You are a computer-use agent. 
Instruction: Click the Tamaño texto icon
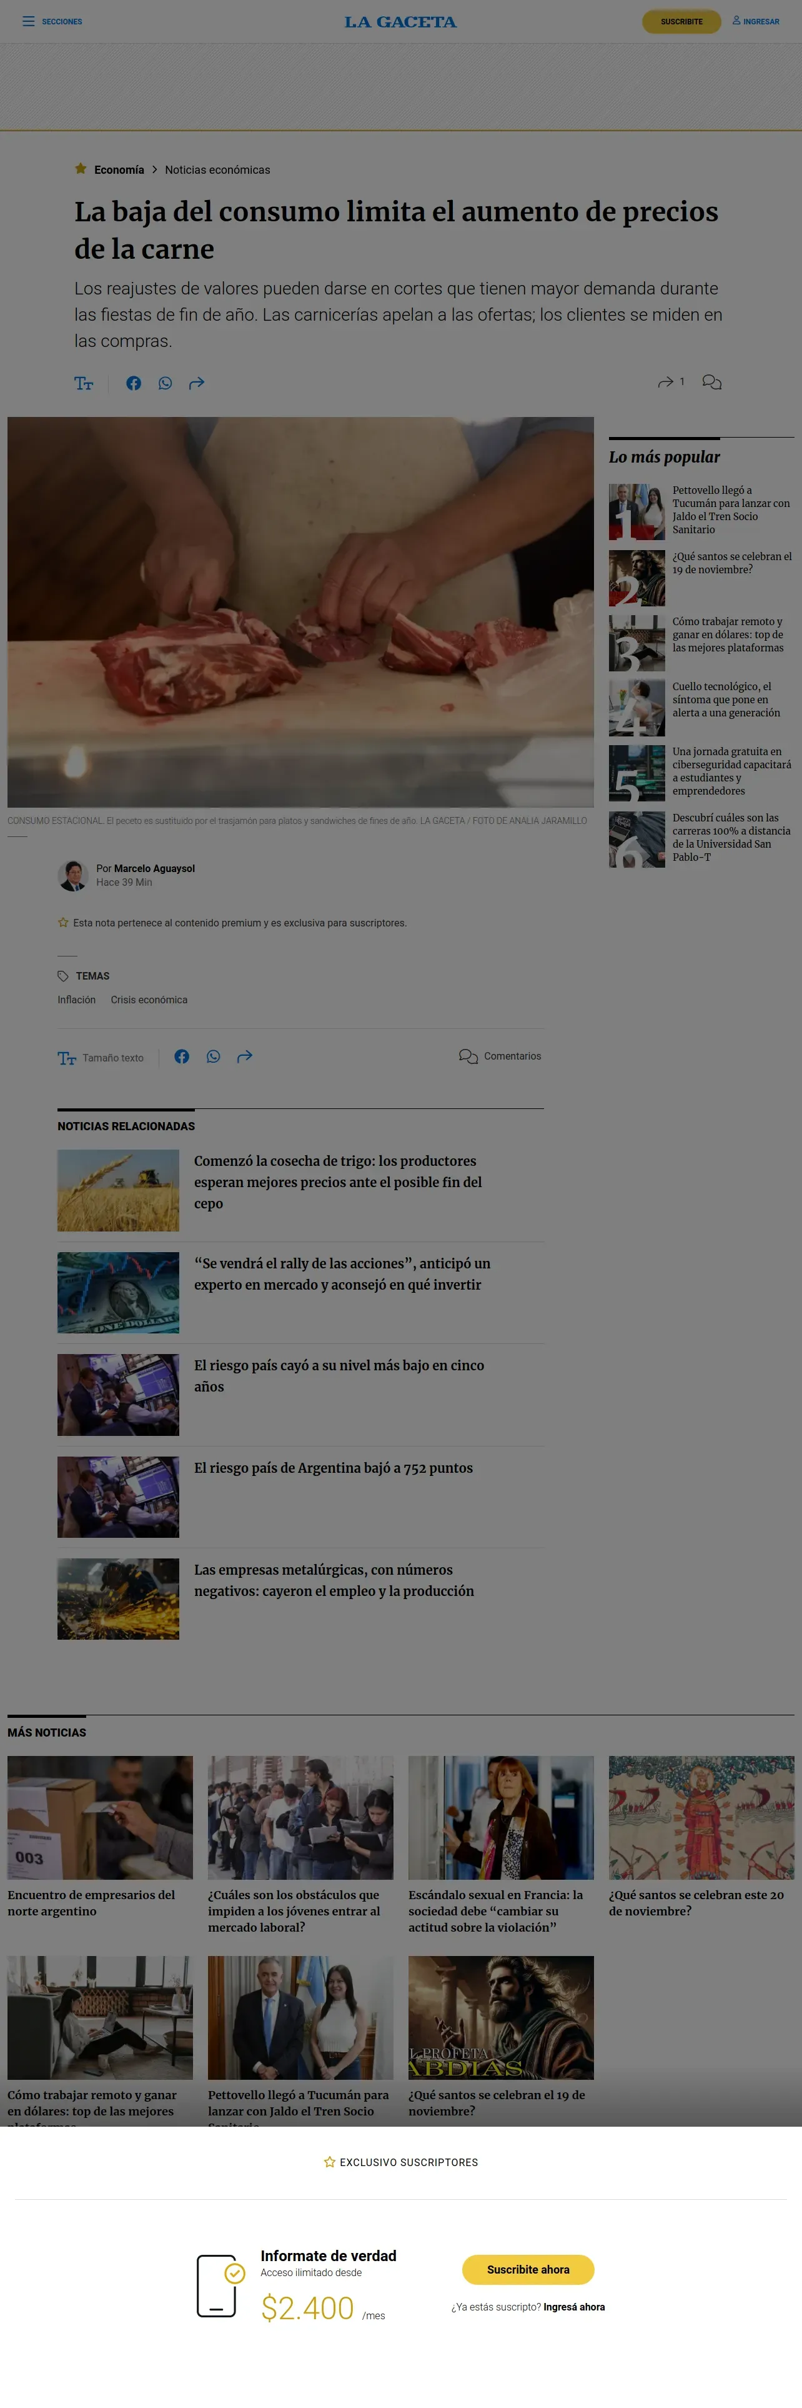(66, 1058)
